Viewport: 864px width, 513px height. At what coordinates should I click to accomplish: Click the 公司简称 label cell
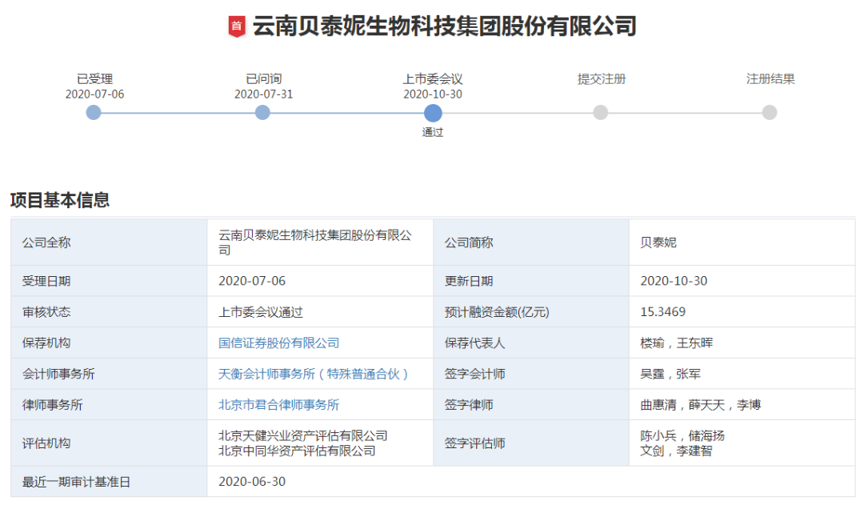click(x=531, y=242)
